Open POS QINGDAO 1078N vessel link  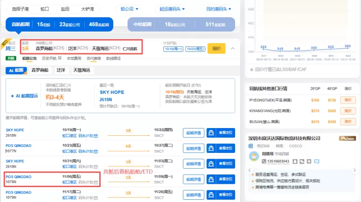(x=19, y=177)
